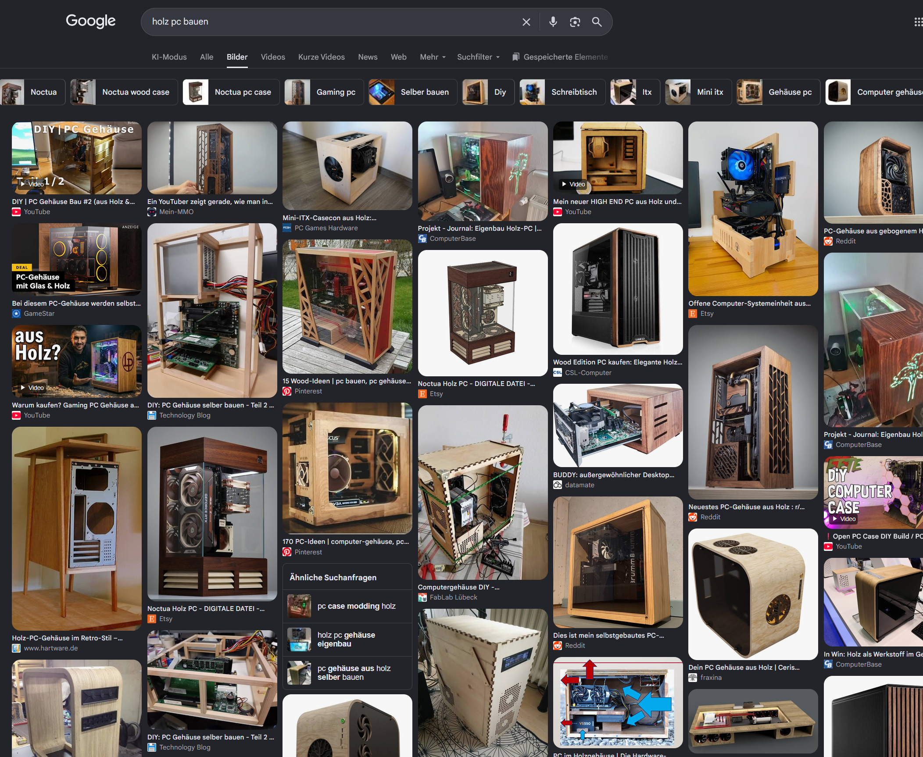The image size is (923, 757).
Task: Clear the search box with the X icon
Action: click(526, 22)
